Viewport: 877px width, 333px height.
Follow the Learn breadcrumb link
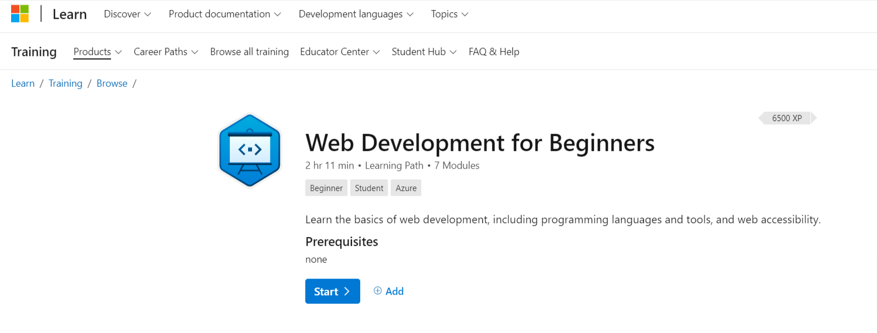[23, 83]
